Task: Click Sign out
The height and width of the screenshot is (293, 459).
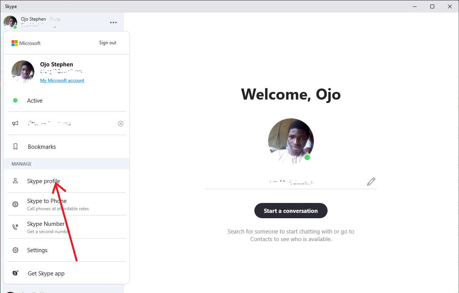Action: [108, 43]
